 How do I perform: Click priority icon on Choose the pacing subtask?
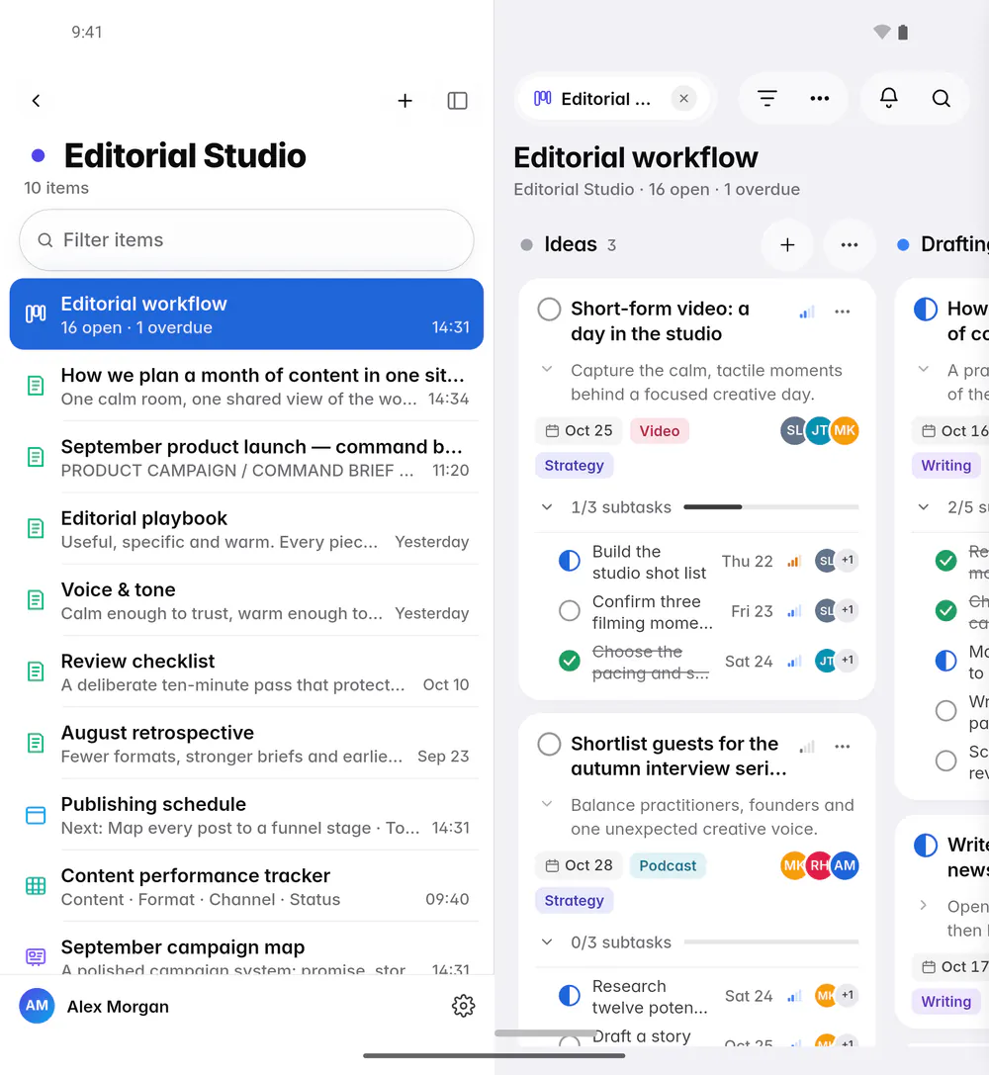[x=793, y=662]
